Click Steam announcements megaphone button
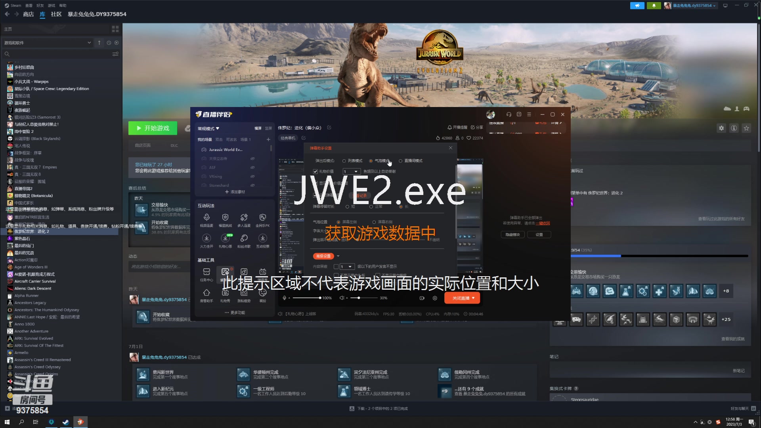Viewport: 761px width, 428px height. point(637,6)
